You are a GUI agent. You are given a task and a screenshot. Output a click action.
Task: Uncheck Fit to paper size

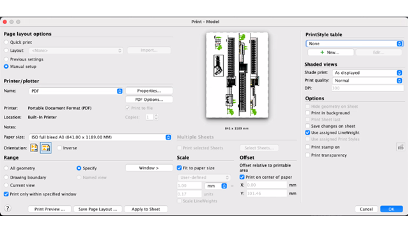pyautogui.click(x=179, y=168)
